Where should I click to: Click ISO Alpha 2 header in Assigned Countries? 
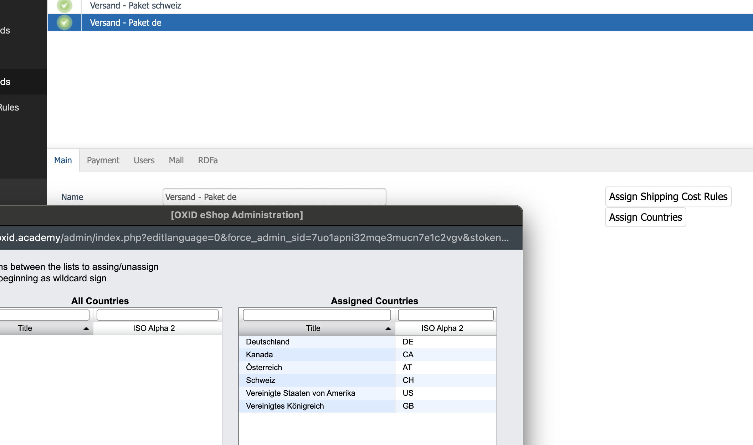tap(442, 328)
